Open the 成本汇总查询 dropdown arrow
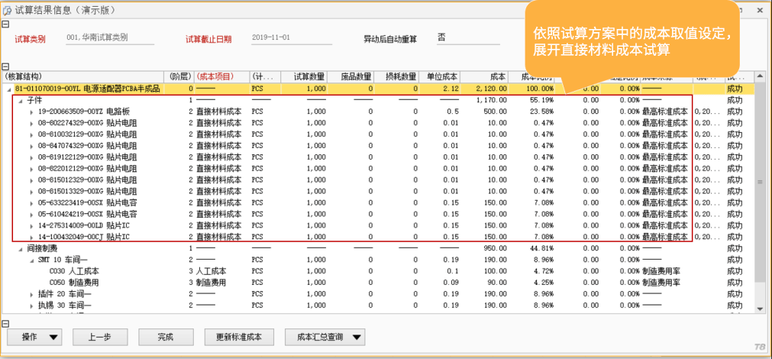The height and width of the screenshot is (359, 772). pyautogui.click(x=357, y=337)
